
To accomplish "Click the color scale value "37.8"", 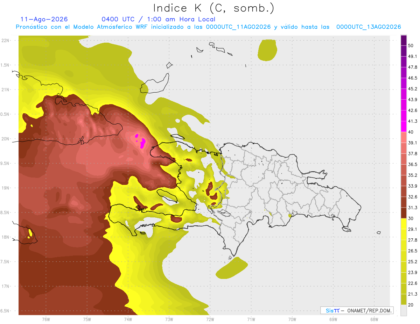I will [413, 153].
